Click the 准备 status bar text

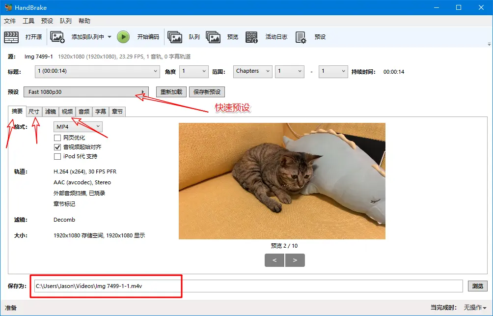point(11,308)
